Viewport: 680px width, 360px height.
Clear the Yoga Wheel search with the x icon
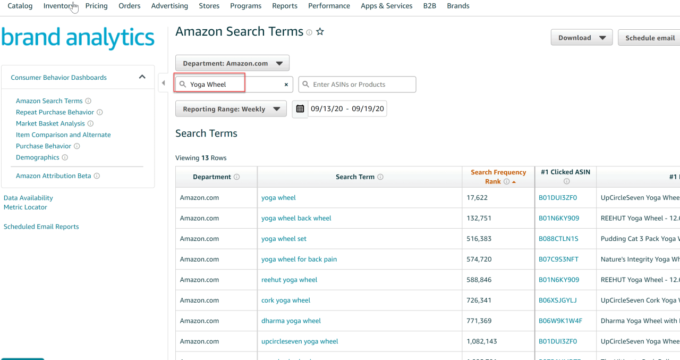(x=286, y=84)
